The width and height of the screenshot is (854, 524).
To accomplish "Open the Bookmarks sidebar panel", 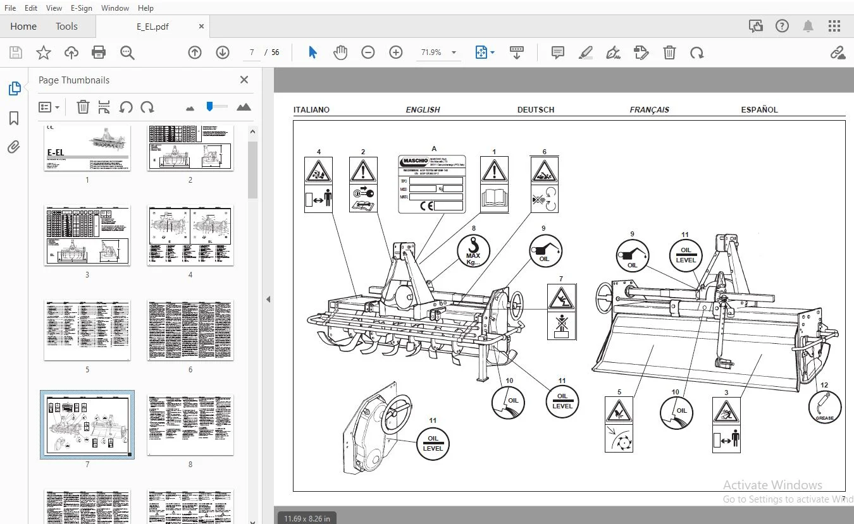I will coord(14,118).
